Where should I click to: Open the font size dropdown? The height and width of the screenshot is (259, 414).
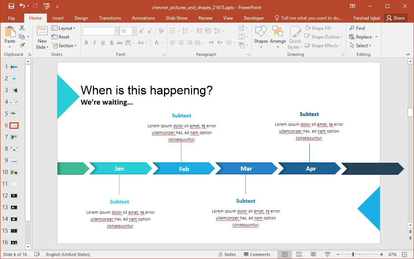134,31
